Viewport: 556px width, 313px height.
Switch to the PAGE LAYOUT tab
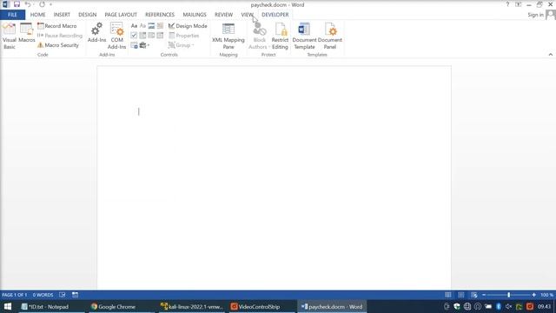pyautogui.click(x=121, y=15)
